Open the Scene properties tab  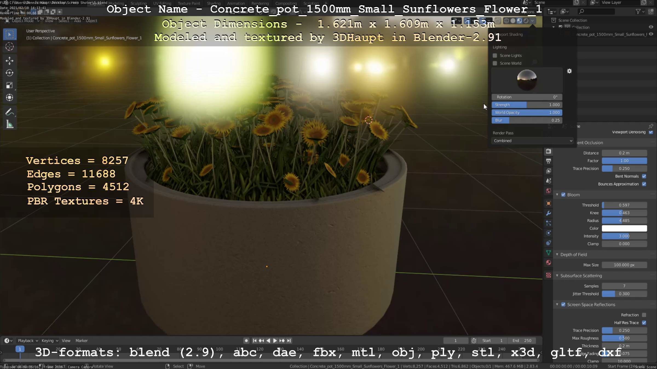click(549, 181)
